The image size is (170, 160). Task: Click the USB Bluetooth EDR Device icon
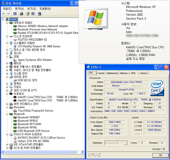[15, 131]
